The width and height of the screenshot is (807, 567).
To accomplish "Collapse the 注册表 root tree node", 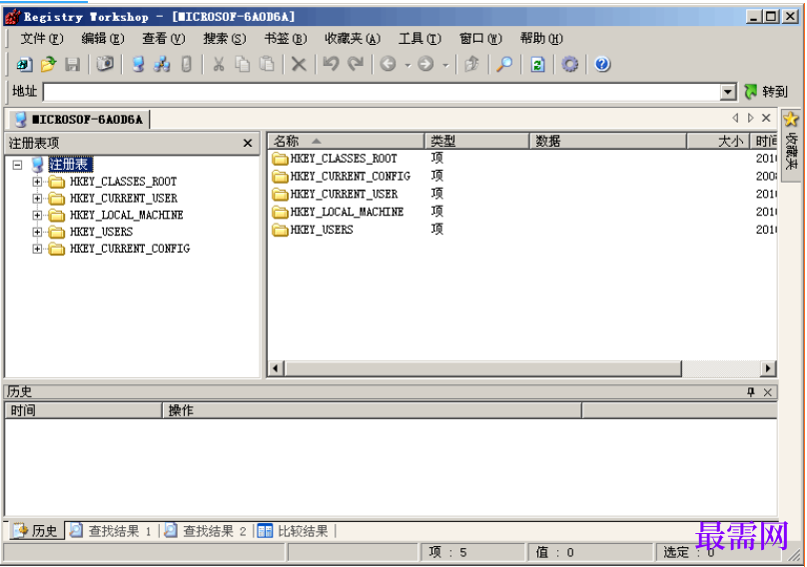I will coord(18,165).
